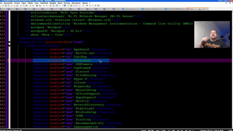
Task: Click the Discord feature line
Action: 70,71
